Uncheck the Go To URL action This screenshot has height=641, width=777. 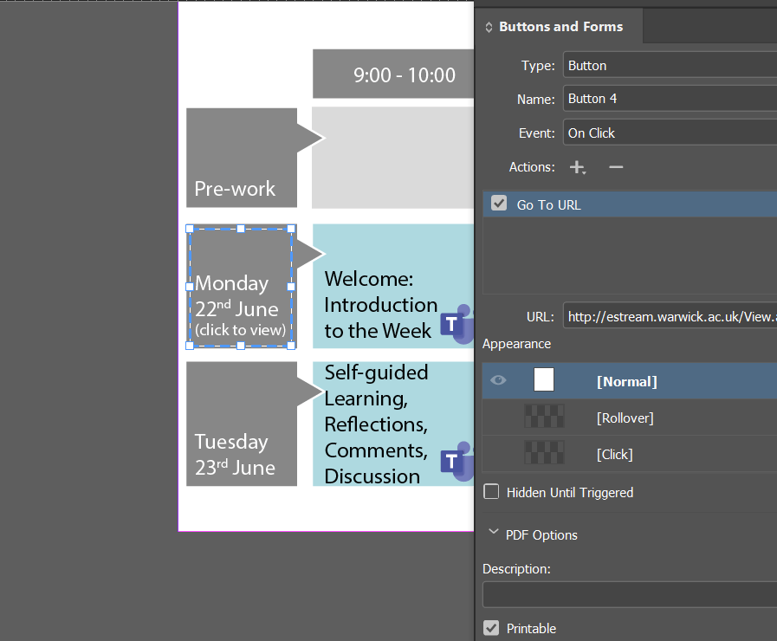pos(498,203)
